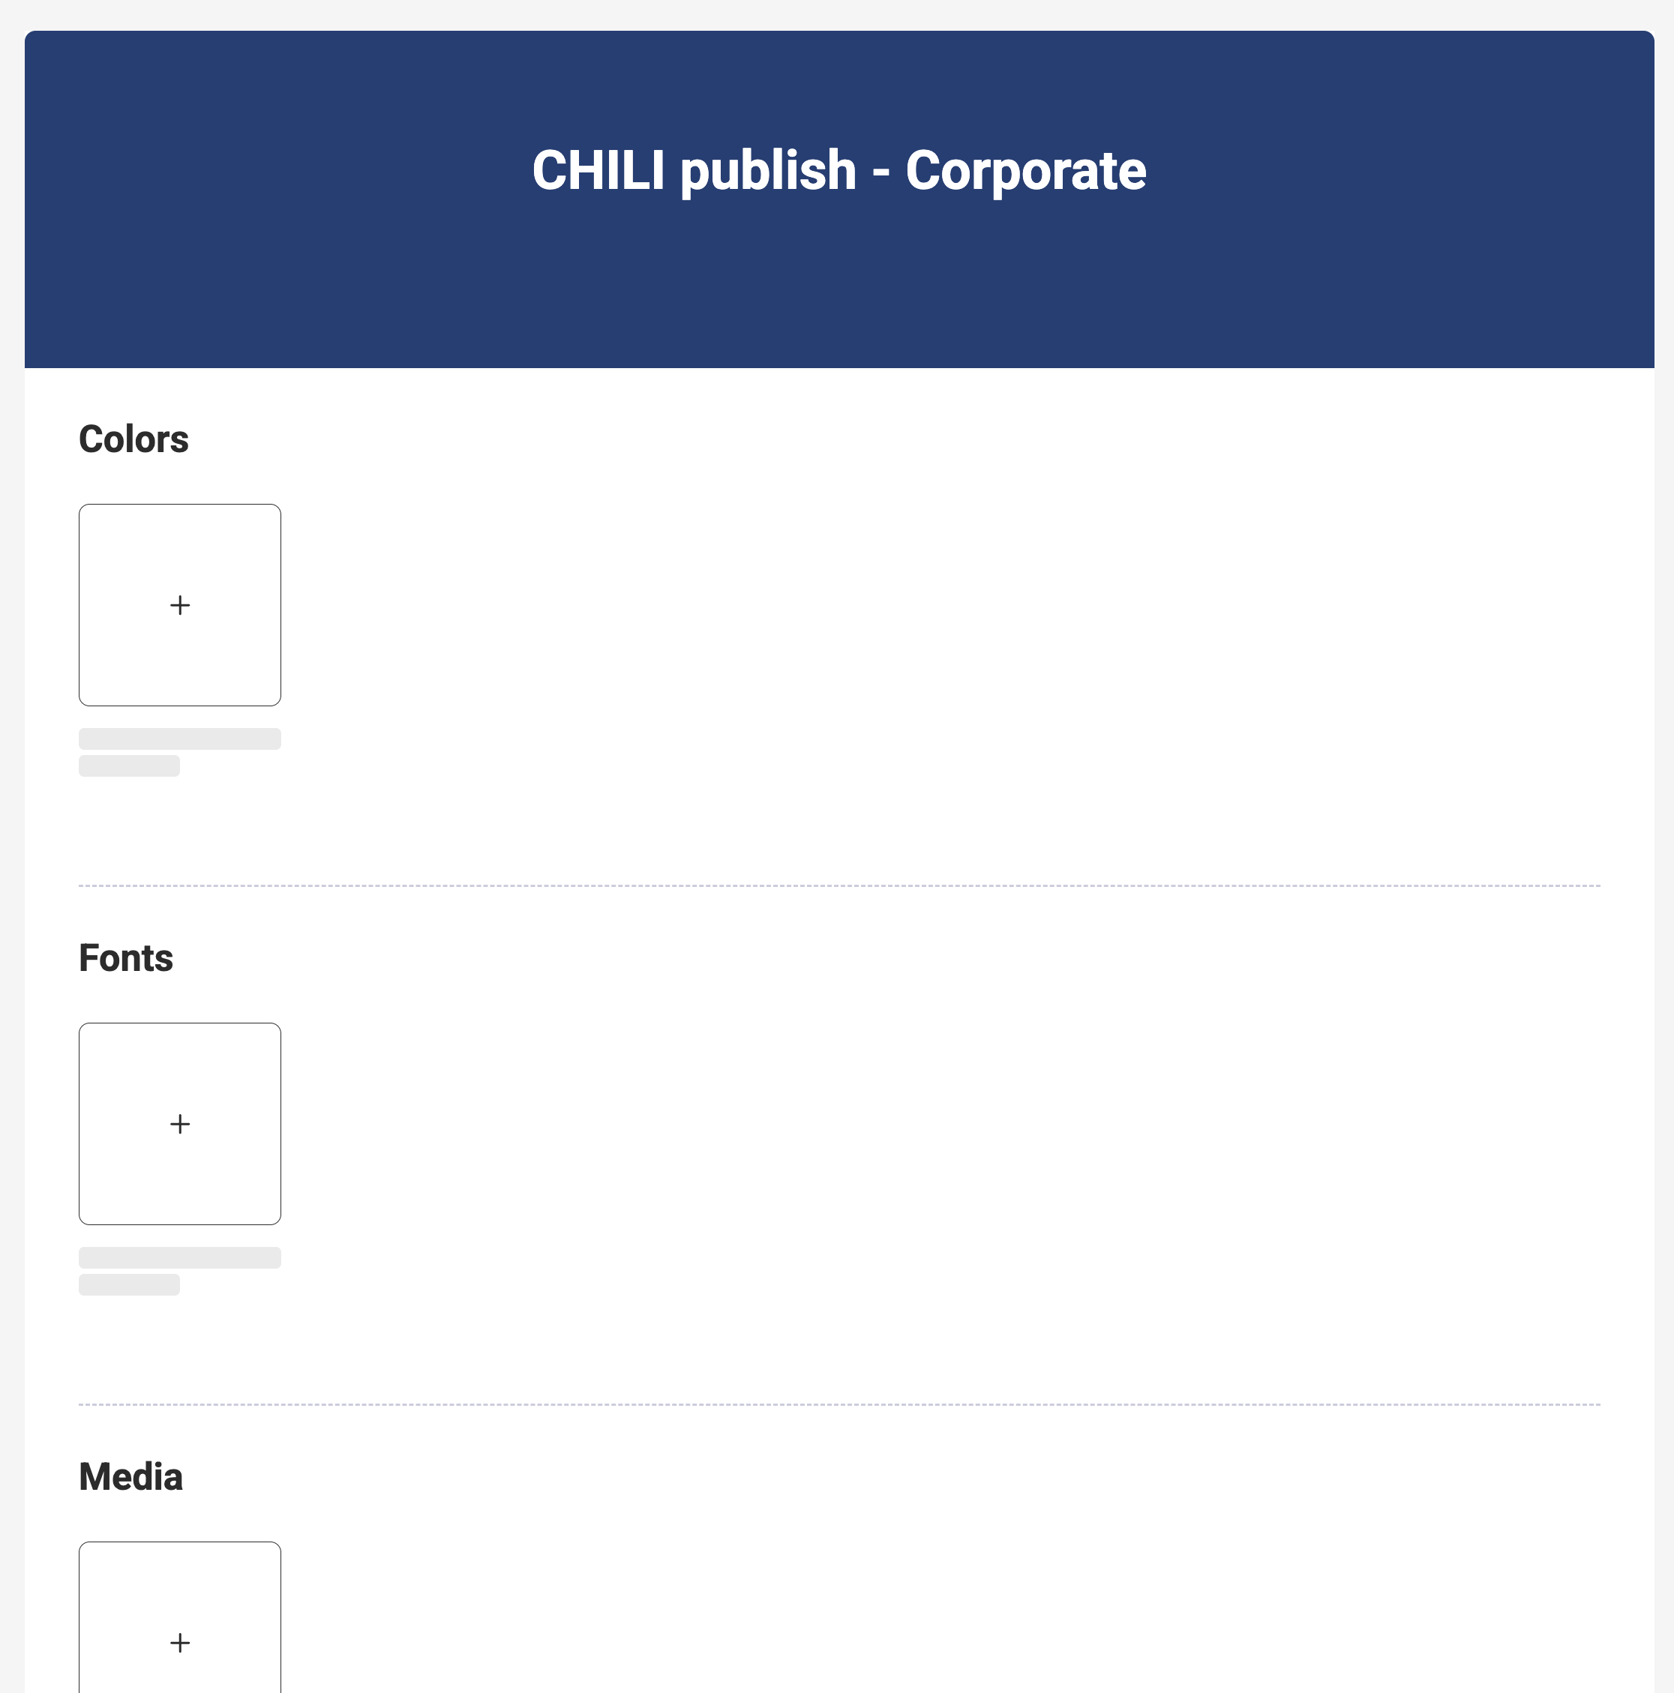Click the long placeholder bar under Fonts tile

180,1257
